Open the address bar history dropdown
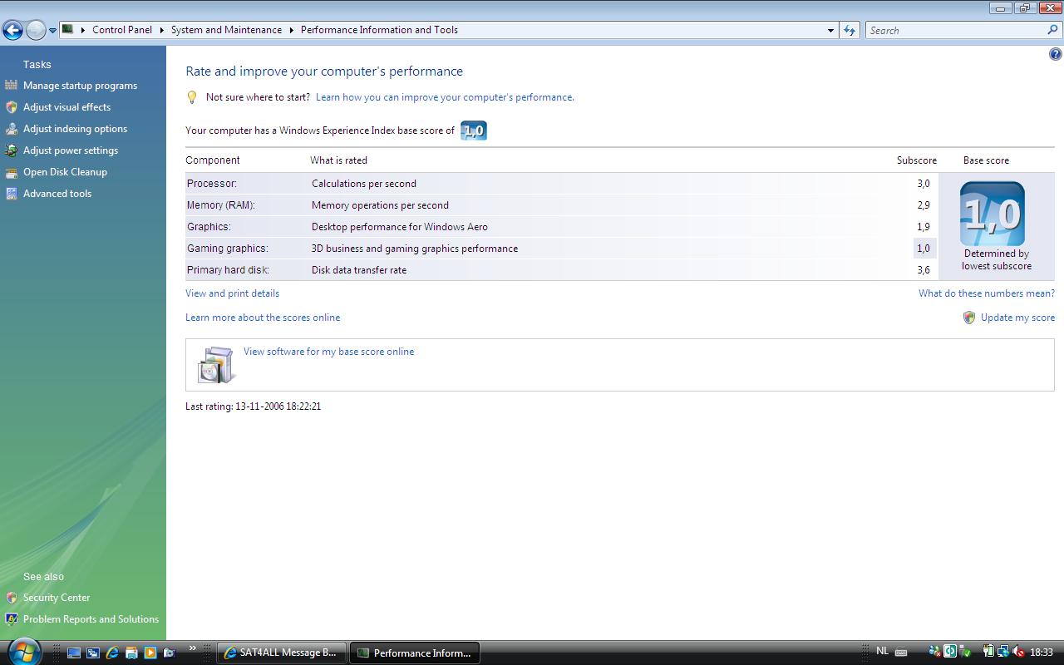The image size is (1064, 665). (x=830, y=30)
